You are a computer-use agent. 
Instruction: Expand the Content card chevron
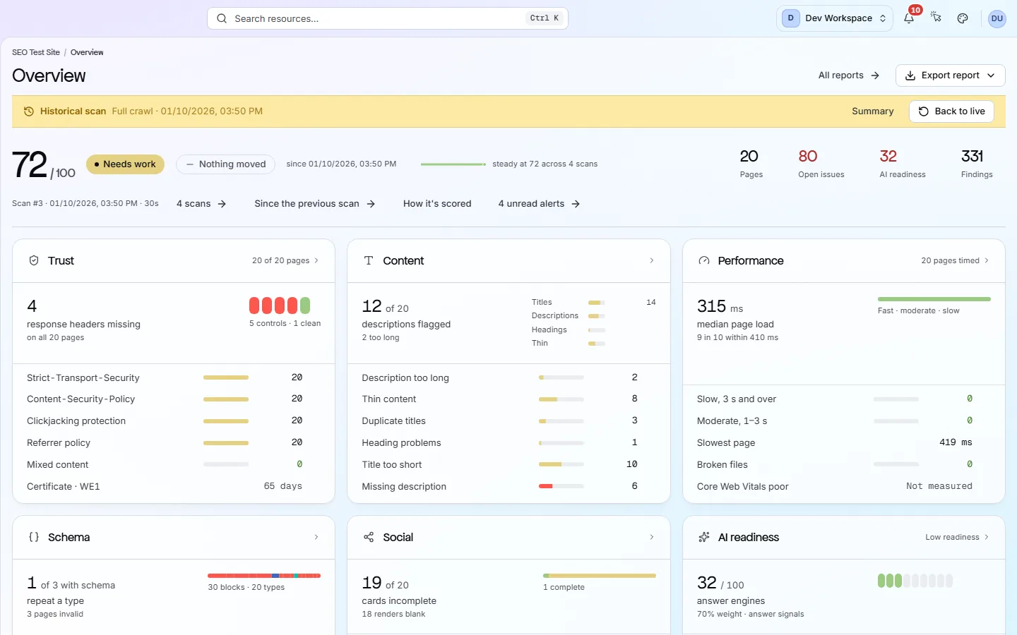[x=651, y=260]
